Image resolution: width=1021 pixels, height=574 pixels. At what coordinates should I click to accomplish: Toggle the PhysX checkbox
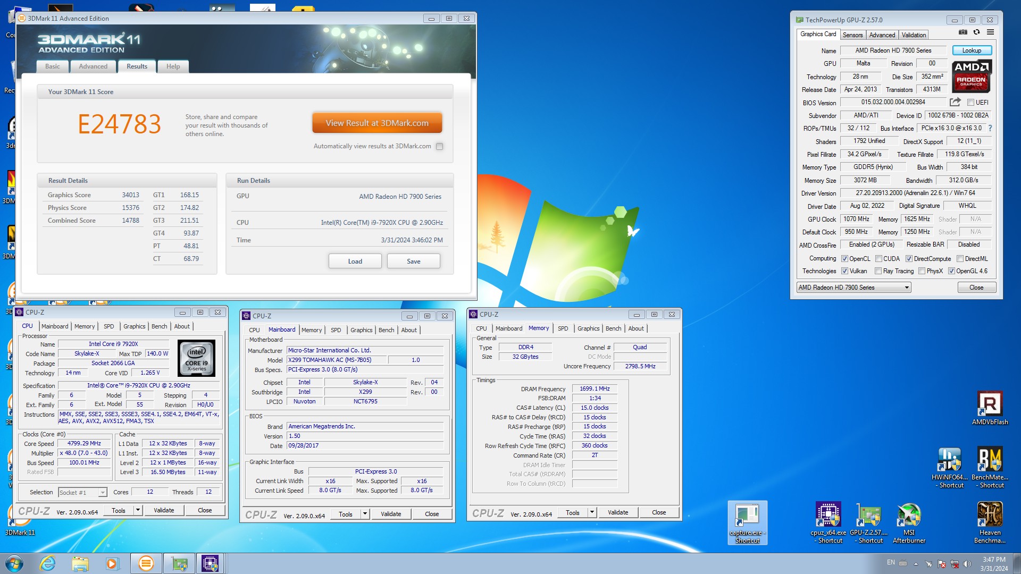click(922, 271)
